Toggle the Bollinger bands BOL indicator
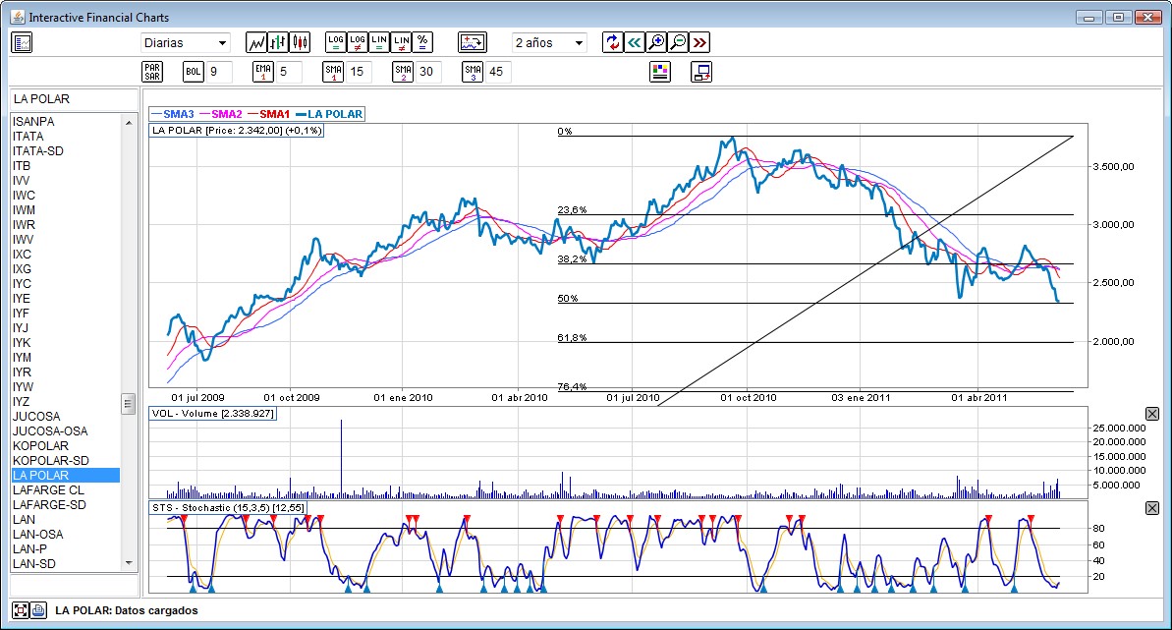Screen dimensions: 1172x630 (193, 72)
